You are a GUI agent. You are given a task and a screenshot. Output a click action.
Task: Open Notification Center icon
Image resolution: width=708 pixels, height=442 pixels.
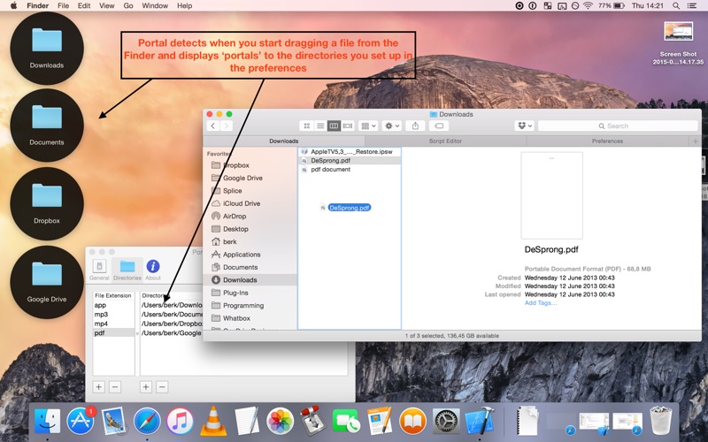(692, 5)
